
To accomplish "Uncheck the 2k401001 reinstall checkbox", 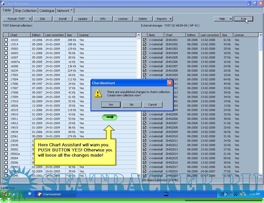I will pyautogui.click(x=145, y=40).
